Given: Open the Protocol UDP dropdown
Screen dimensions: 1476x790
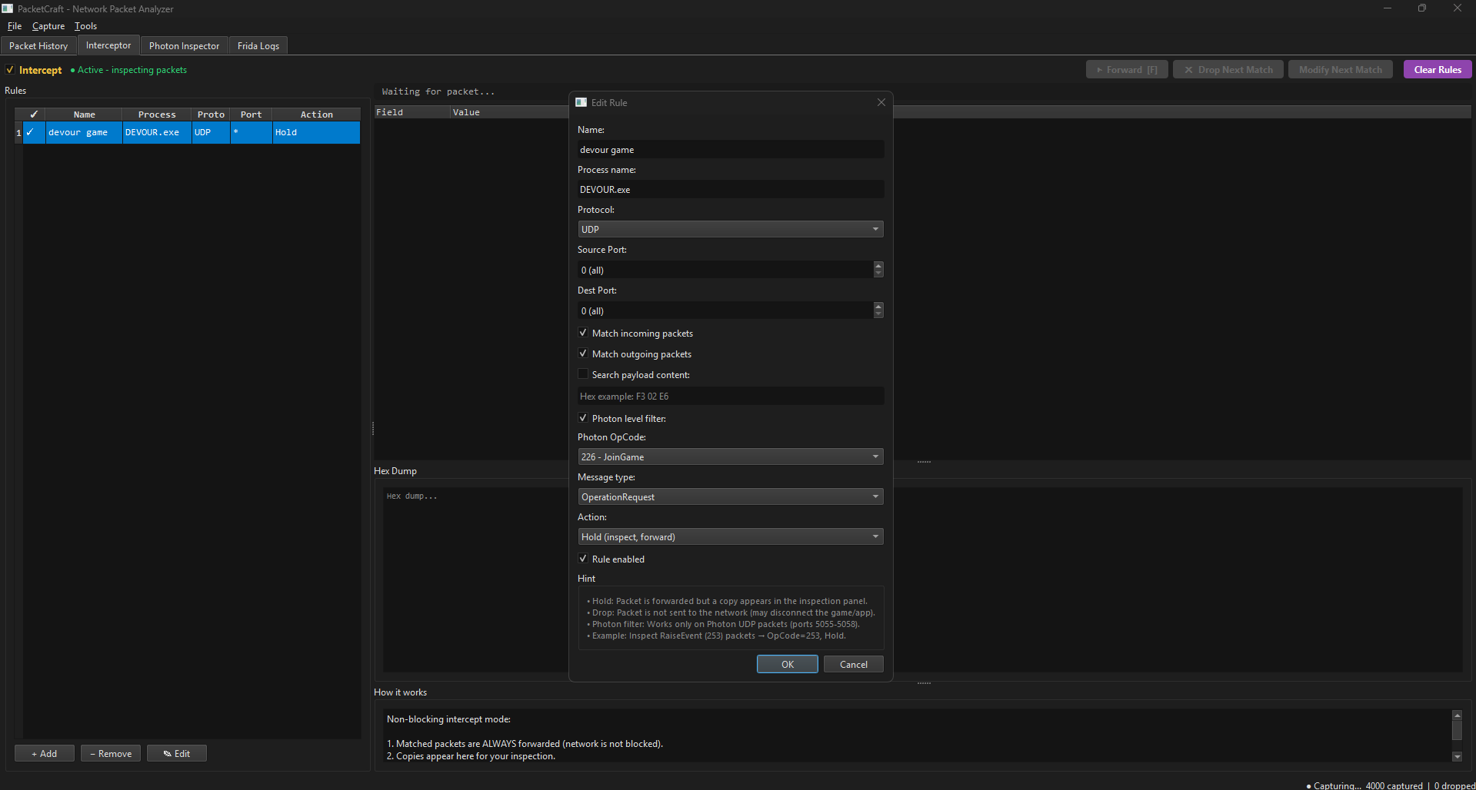Looking at the screenshot, I should pyautogui.click(x=730, y=229).
